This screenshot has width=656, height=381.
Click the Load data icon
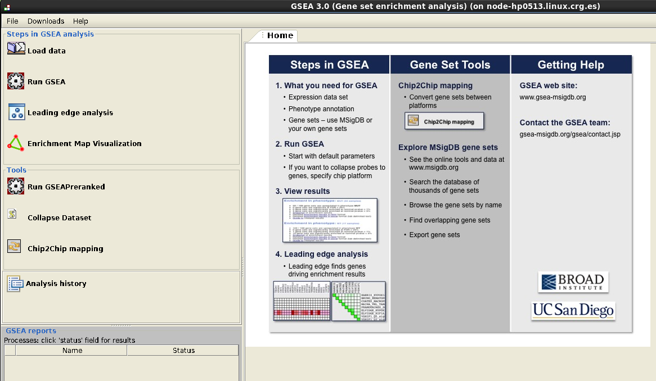16,48
